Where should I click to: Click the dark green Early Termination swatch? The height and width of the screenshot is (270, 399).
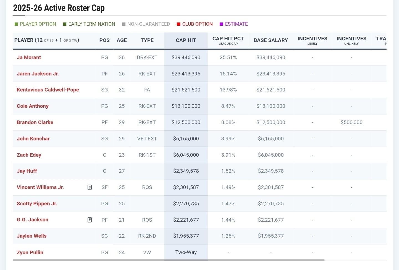[x=65, y=24]
